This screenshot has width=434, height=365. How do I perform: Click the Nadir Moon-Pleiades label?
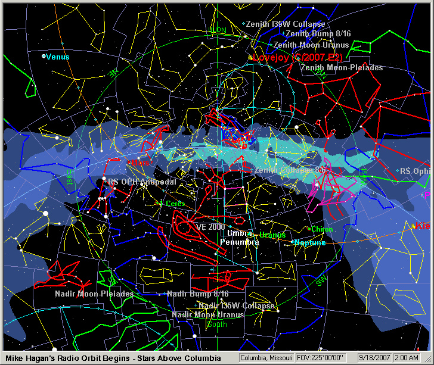click(86, 294)
